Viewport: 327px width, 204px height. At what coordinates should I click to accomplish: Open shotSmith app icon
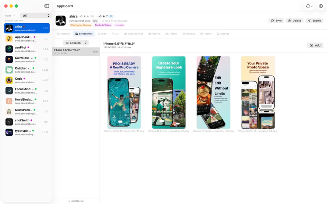(x=9, y=122)
